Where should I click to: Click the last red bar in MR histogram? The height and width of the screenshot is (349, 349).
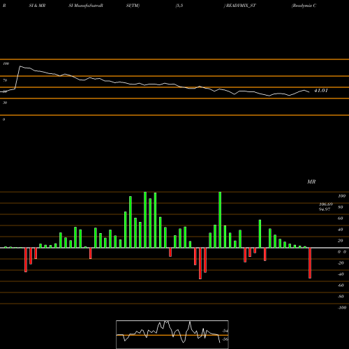click(x=310, y=263)
